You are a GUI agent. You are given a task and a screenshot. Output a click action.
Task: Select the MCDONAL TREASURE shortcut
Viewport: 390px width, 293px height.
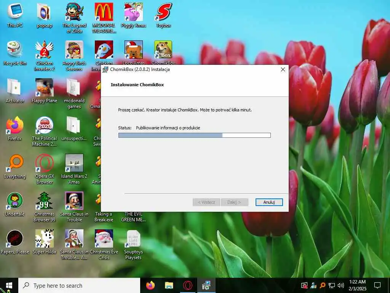(104, 18)
